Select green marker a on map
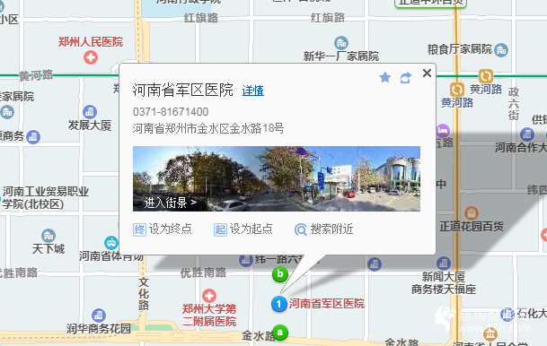 pyautogui.click(x=279, y=332)
